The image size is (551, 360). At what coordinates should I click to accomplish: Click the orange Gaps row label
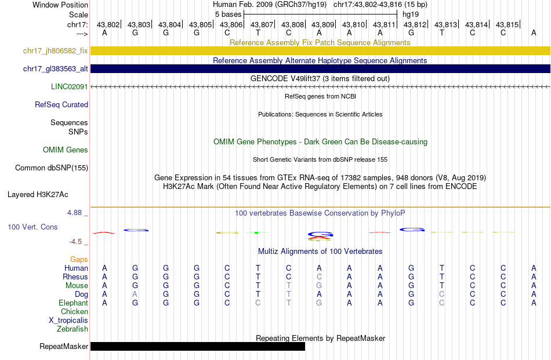[x=79, y=260]
